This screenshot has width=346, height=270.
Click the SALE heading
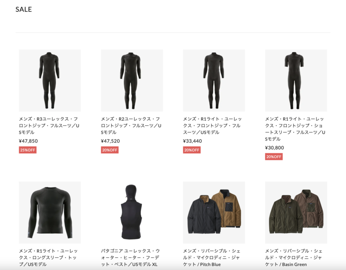point(24,9)
